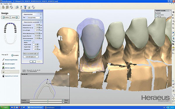Image resolution: width=175 pixels, height=109 pixels.
Task: Click on the Angolo di rotazione slider
Action: [x=46, y=102]
